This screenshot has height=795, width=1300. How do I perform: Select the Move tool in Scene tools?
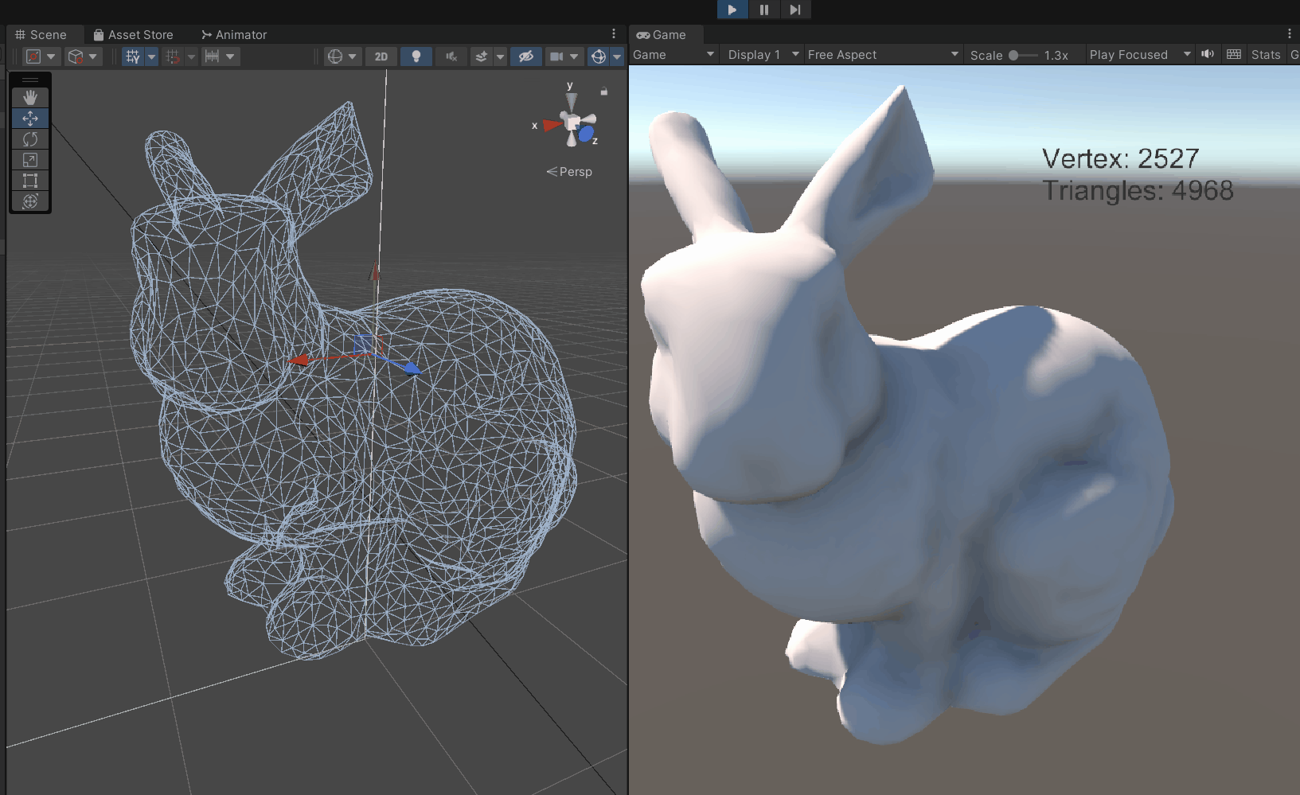tap(30, 118)
